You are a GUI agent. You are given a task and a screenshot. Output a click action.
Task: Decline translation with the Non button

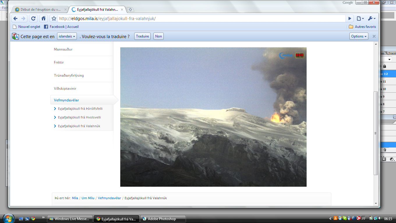pyautogui.click(x=158, y=36)
